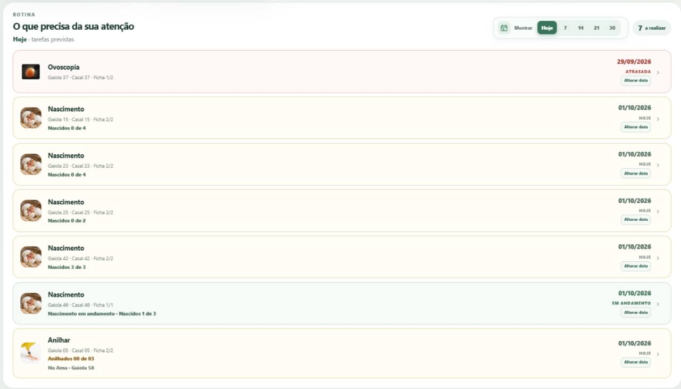Open the Ovoscopia egg thumbnail for Gaiola 37
This screenshot has height=389, width=681.
[x=31, y=72]
